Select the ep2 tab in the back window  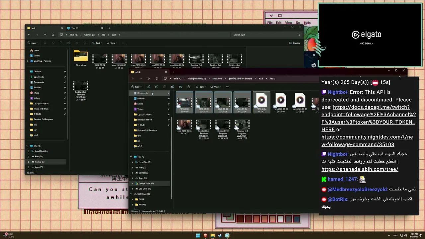45,28
